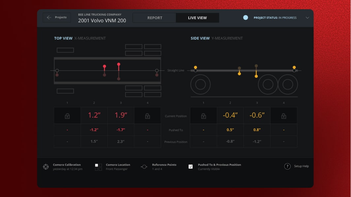
Task: Click lock icon for top view point 1
Action: pyautogui.click(x=67, y=116)
